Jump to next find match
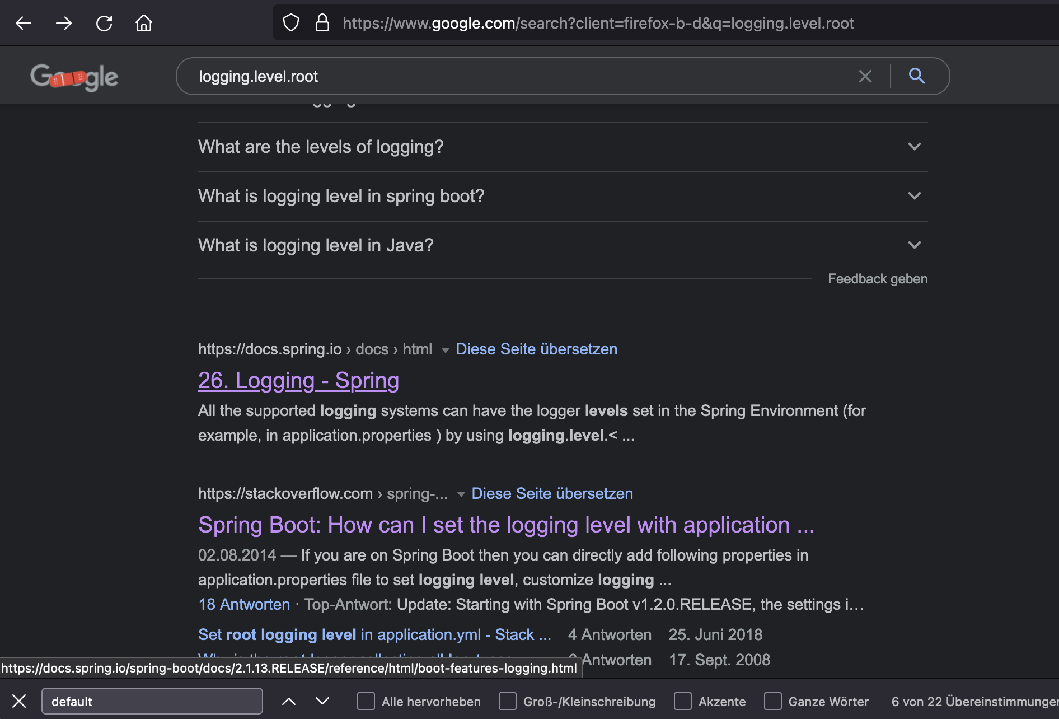 [322, 701]
